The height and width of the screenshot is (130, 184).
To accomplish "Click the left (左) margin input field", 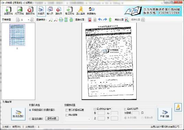I will [101, 113].
